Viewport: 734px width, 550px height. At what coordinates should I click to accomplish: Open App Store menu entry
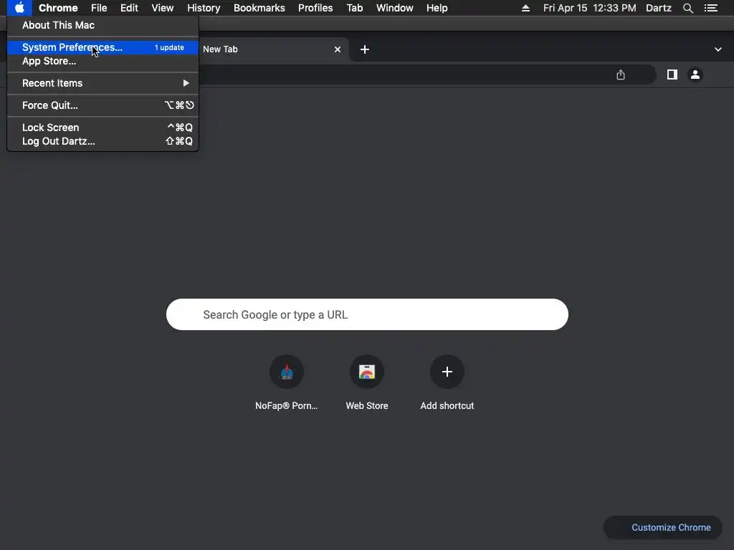coord(103,62)
